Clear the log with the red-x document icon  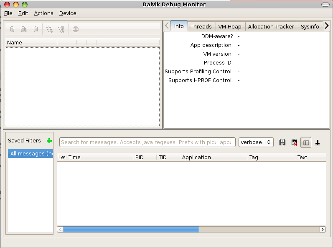pyautogui.click(x=294, y=142)
